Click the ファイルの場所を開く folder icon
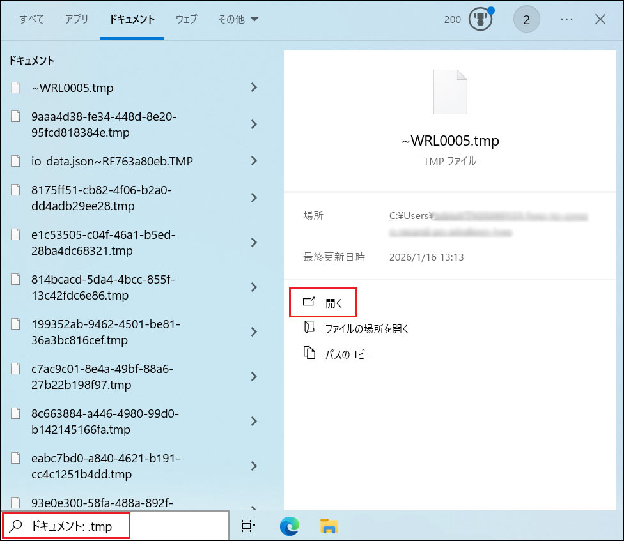Screen dimensions: 624x541 click(x=309, y=328)
